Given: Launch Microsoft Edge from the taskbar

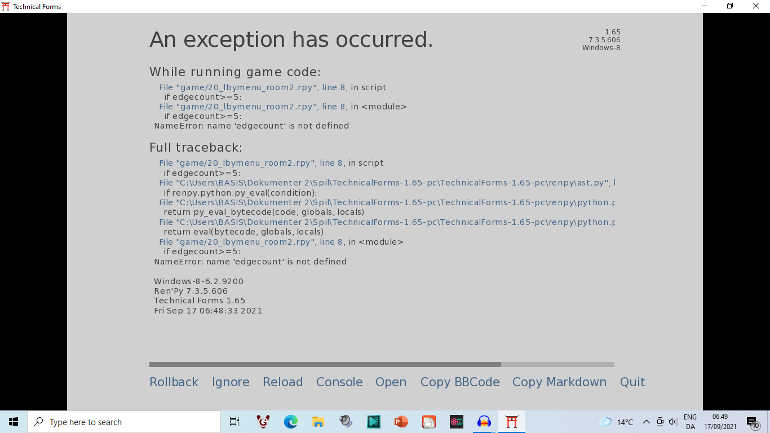Looking at the screenshot, I should click(x=290, y=422).
